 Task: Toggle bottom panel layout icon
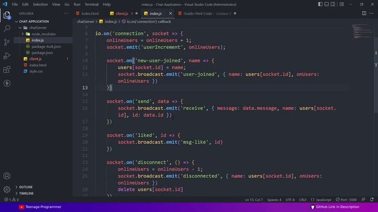click(x=327, y=4)
